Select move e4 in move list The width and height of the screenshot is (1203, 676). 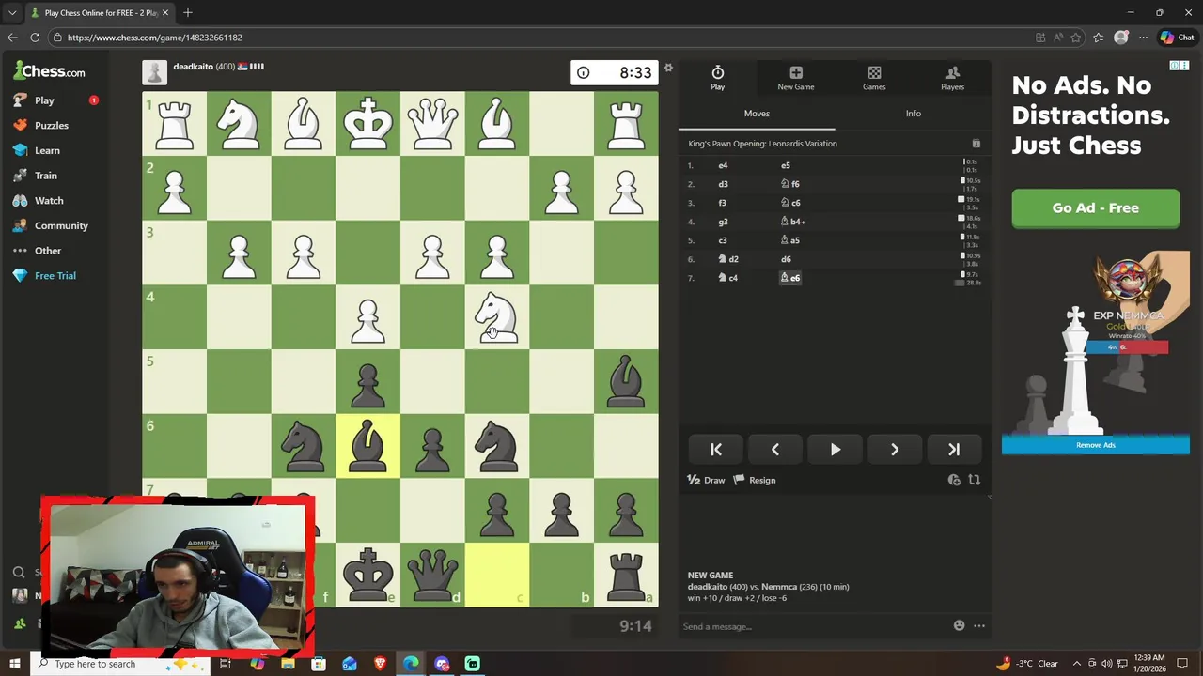click(723, 165)
